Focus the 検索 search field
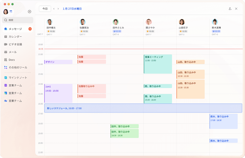245x158 pixels. [18, 20]
